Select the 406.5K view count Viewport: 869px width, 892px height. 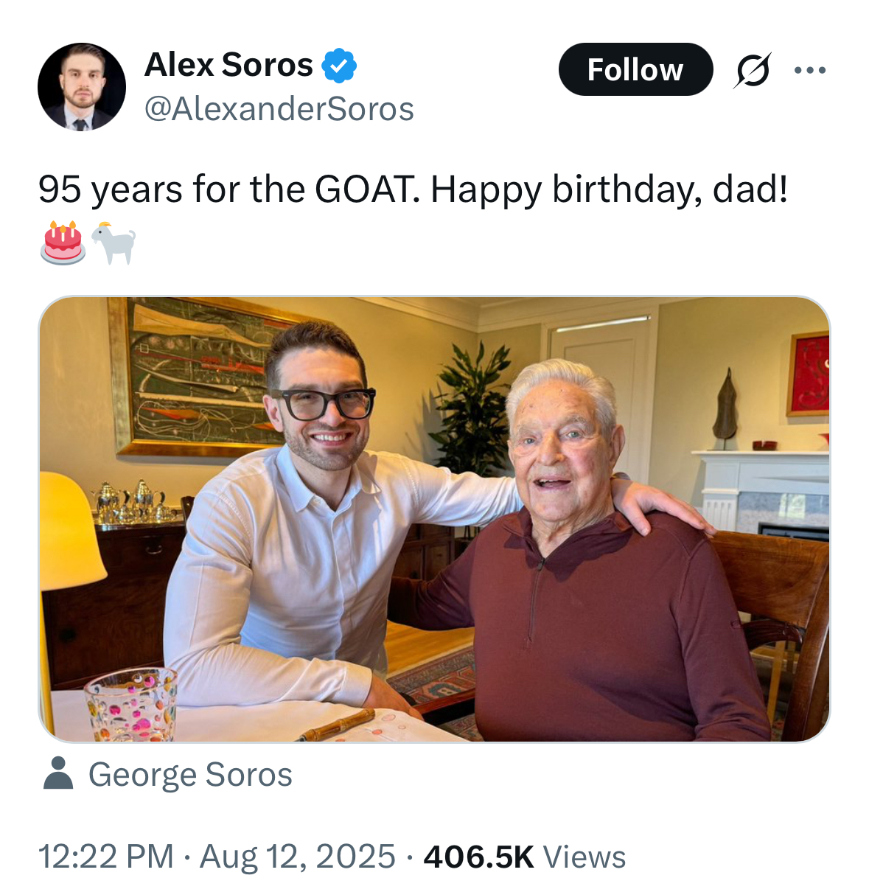[x=478, y=857]
